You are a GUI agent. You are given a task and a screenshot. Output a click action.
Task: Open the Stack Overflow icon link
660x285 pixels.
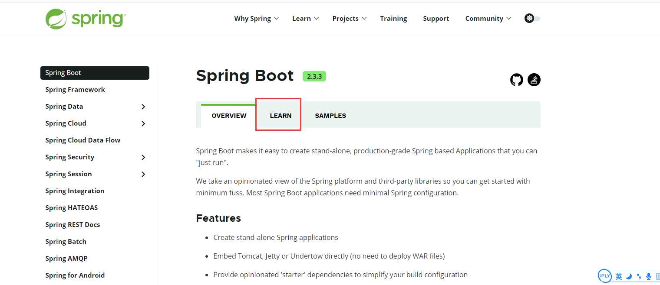click(534, 80)
